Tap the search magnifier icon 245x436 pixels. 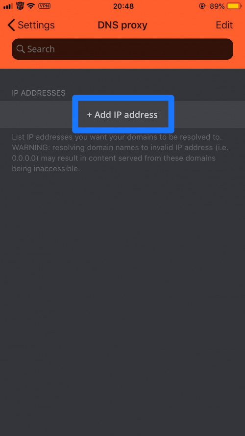coord(20,49)
